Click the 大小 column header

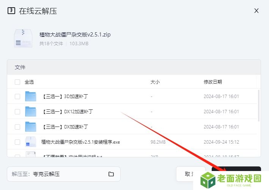(155, 82)
